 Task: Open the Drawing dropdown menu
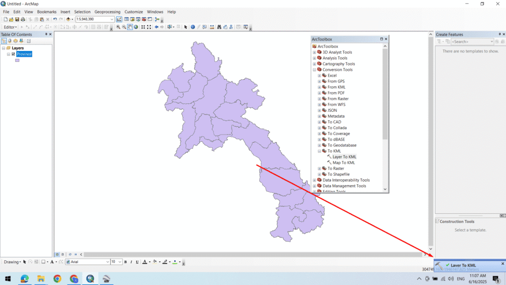click(12, 262)
